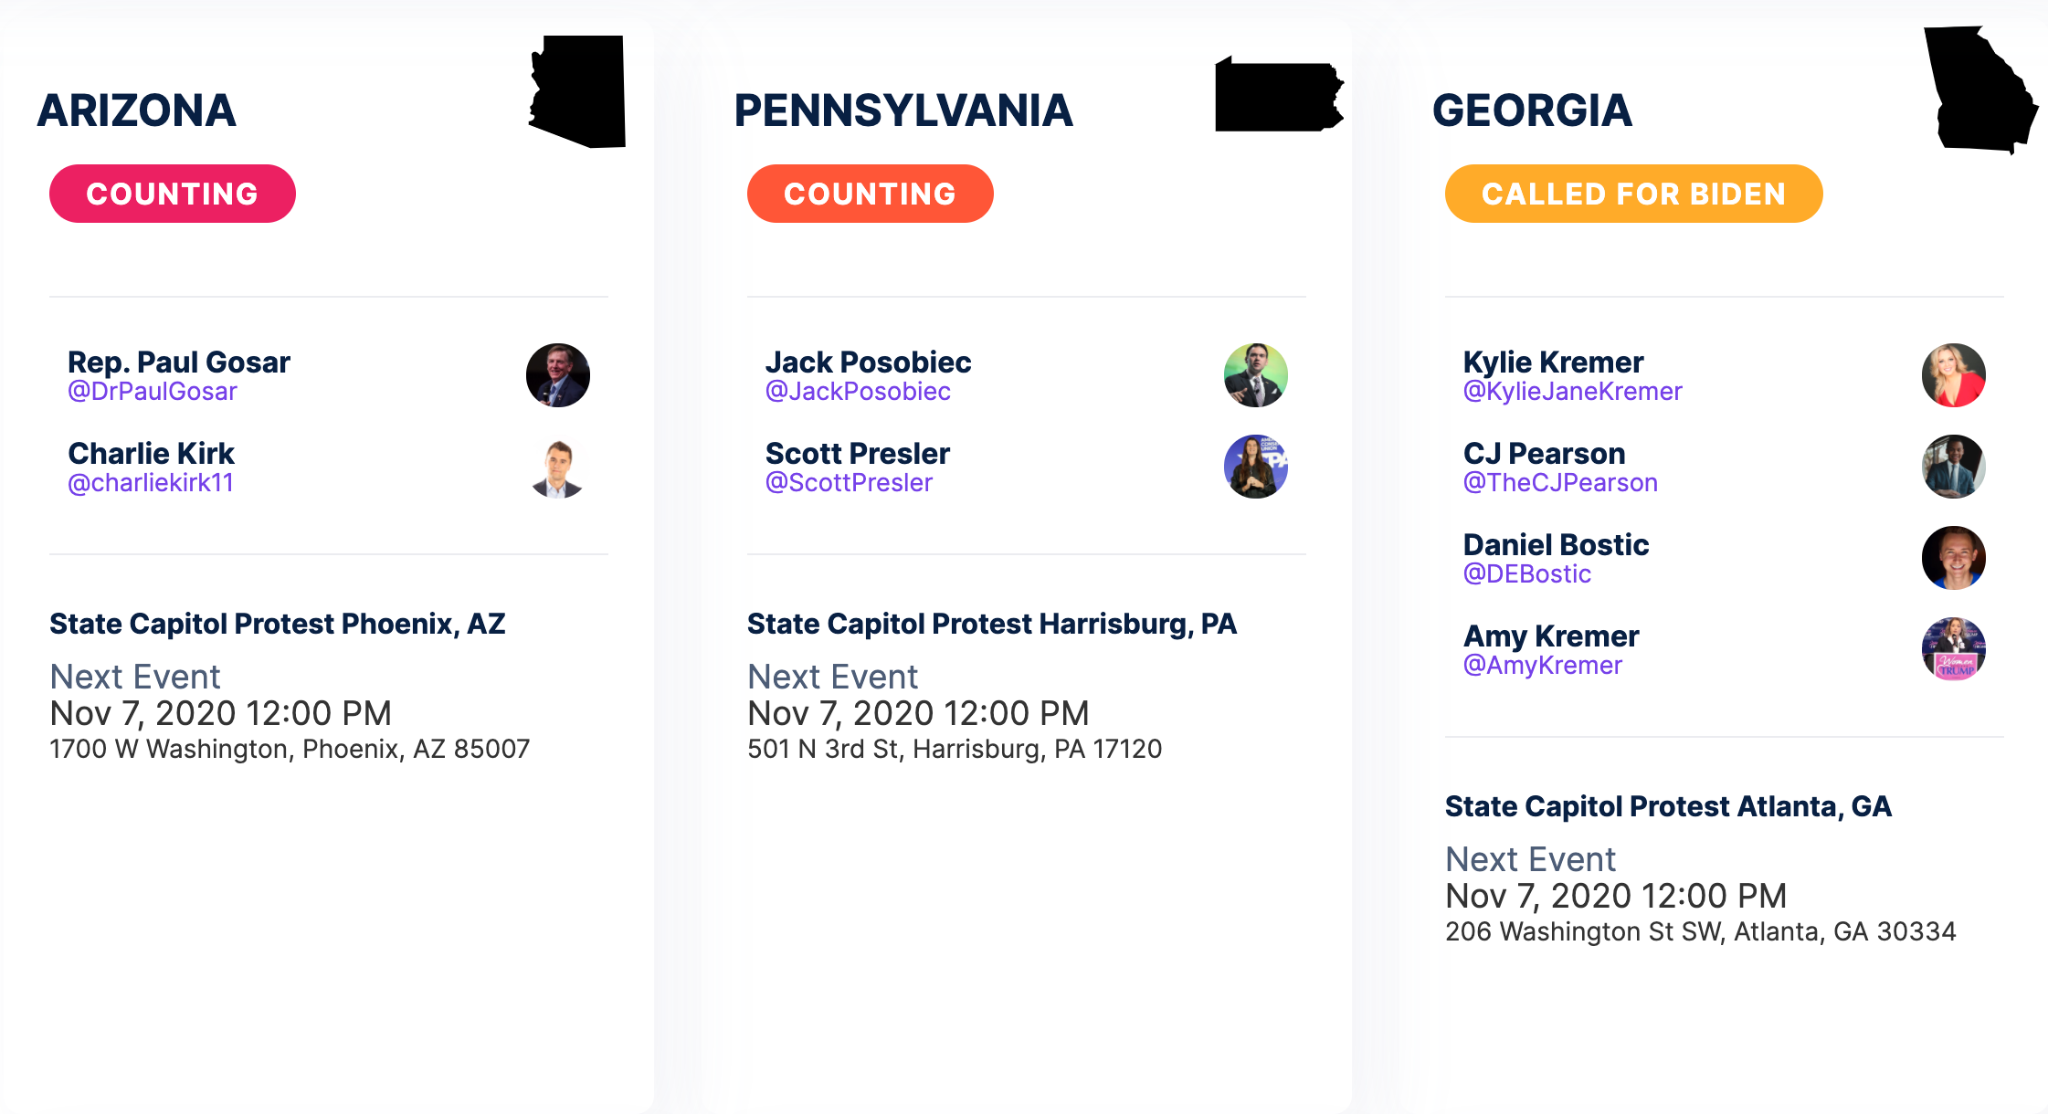2048x1114 pixels.
Task: Click the Georgia state silhouette icon
Action: pyautogui.click(x=1979, y=91)
